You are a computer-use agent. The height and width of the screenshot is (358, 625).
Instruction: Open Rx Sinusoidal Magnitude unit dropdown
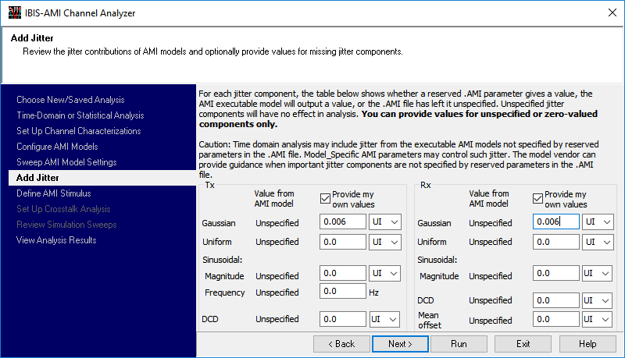[598, 274]
